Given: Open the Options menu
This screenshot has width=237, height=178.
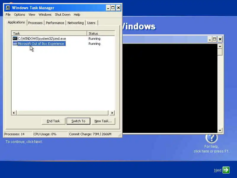Looking at the screenshot, I should click(x=19, y=15).
